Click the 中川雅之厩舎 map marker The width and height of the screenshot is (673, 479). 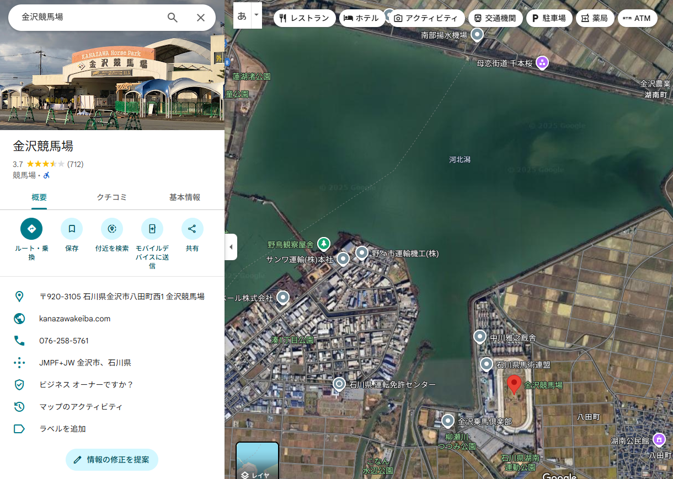[x=480, y=337]
